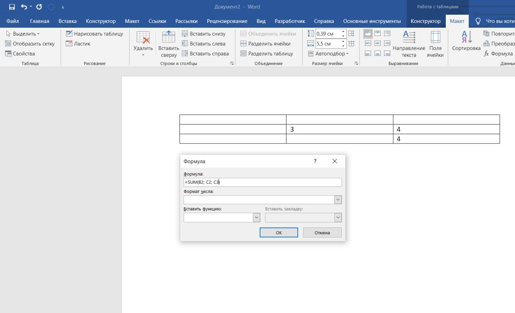Open the Insert function (Вставить функцию) dropdown
This screenshot has height=313, width=515.
tap(256, 217)
